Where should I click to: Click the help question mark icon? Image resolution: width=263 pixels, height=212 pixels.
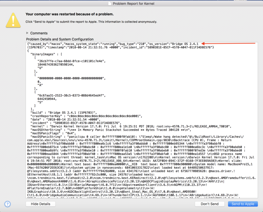[7, 204]
